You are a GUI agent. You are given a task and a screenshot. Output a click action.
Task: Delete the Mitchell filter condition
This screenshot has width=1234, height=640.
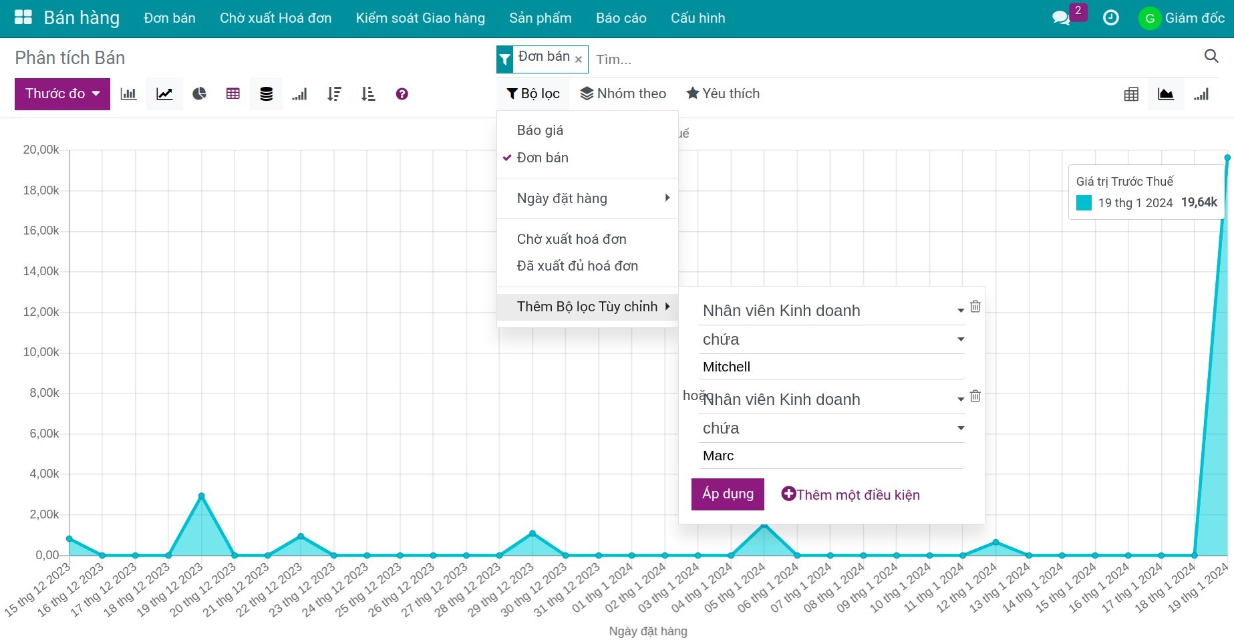click(x=975, y=307)
